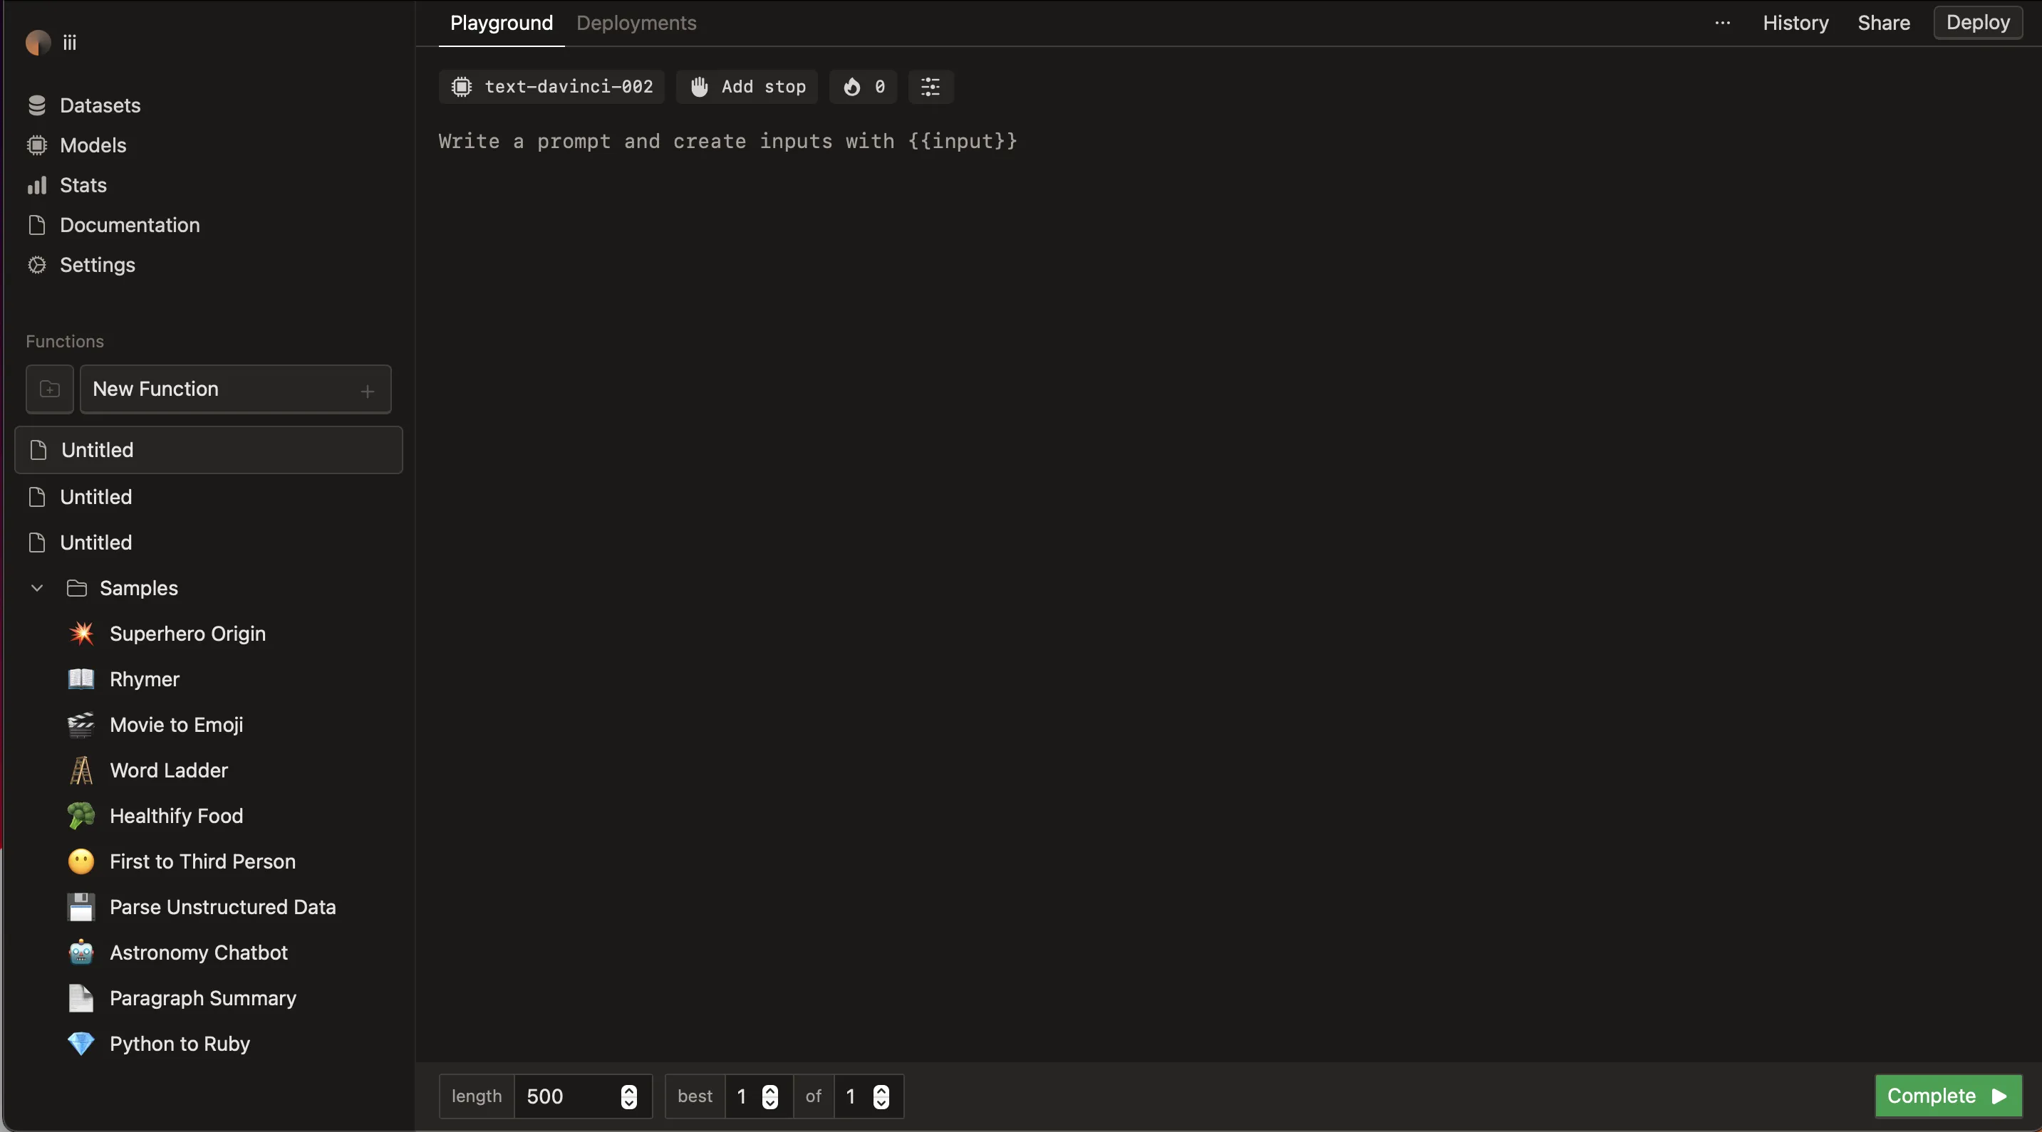Adjust the 'of' value stepper
2042x1132 pixels.
(881, 1096)
